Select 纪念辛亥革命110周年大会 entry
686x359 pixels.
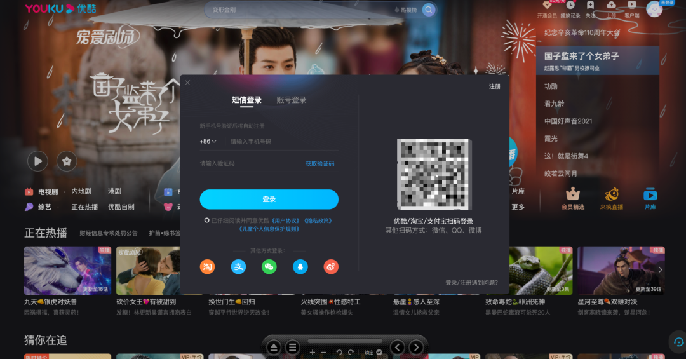[x=582, y=32]
